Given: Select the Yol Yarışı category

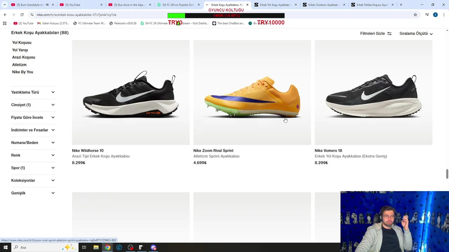Looking at the screenshot, I should tap(20, 50).
